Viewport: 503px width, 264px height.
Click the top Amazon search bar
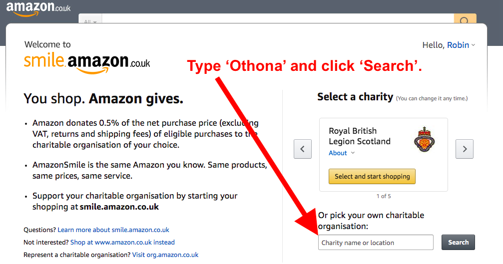click(x=278, y=18)
